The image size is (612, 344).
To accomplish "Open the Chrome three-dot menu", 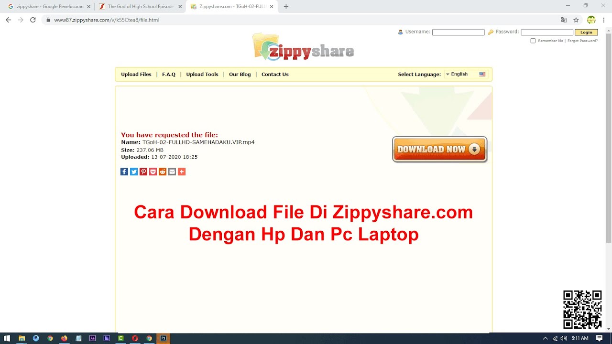I will (x=604, y=20).
